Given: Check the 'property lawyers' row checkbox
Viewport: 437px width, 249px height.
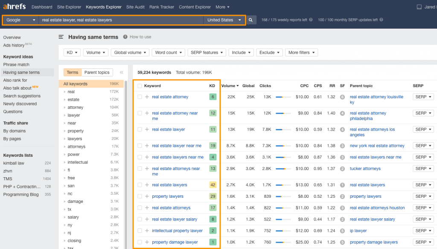Looking at the screenshot, I should [140, 196].
